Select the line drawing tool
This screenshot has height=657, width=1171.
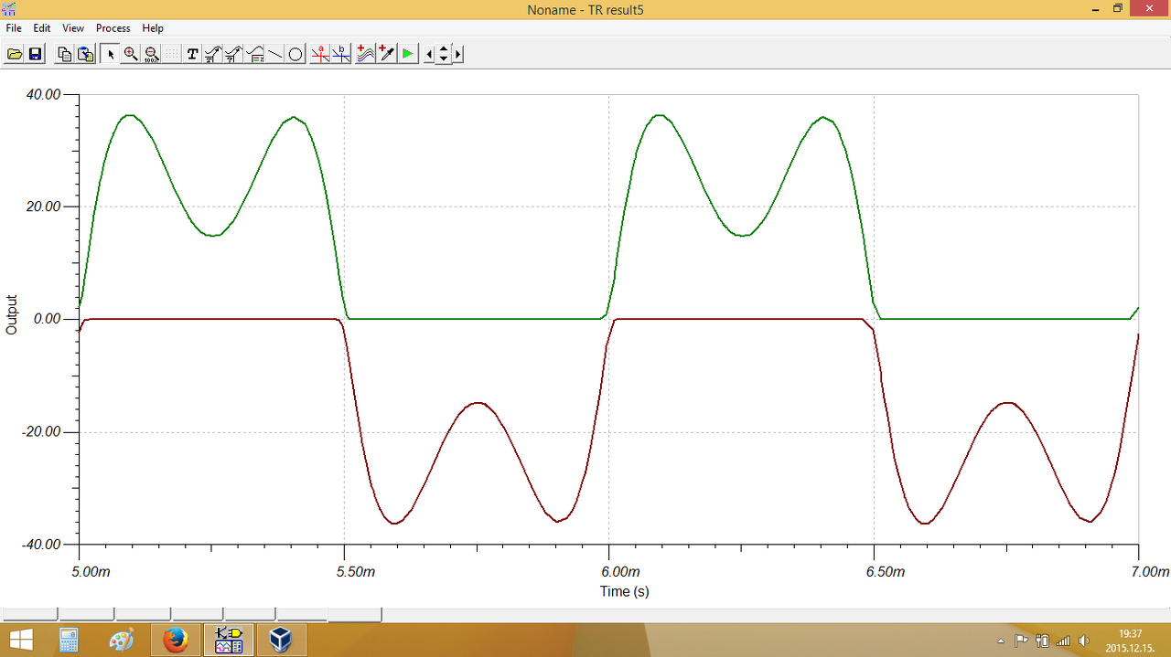coord(274,54)
